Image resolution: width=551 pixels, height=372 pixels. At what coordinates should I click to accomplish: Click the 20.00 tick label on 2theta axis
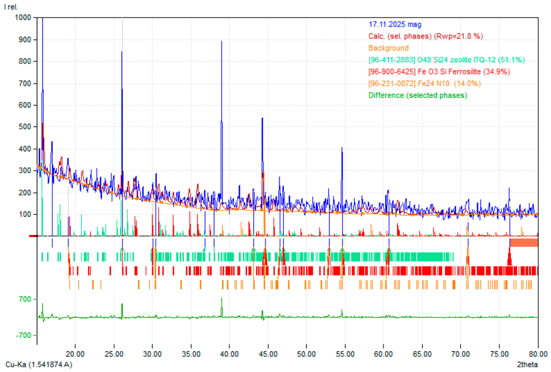(x=75, y=354)
